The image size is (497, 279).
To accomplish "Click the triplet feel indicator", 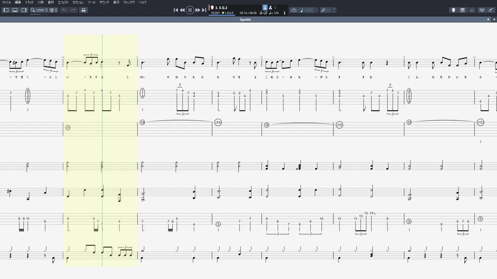I will 263,13.
